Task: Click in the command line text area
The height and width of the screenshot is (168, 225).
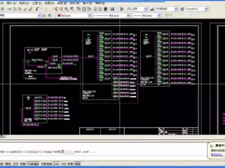Action: click(103, 152)
